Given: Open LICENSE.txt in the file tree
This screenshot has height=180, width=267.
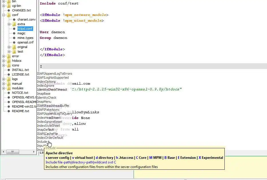Looking at the screenshot, I should pyautogui.click(x=20, y=74).
